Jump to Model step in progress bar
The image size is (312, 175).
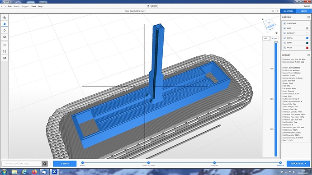[x=83, y=163]
